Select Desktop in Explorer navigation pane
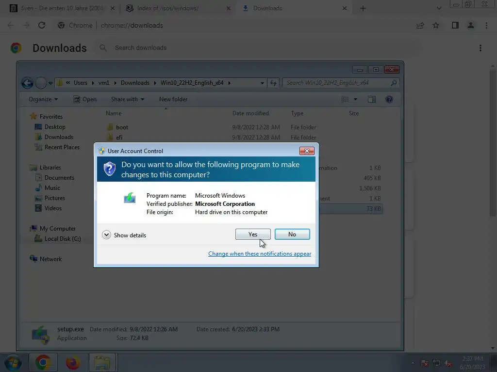Image resolution: width=497 pixels, height=372 pixels. tap(50, 127)
